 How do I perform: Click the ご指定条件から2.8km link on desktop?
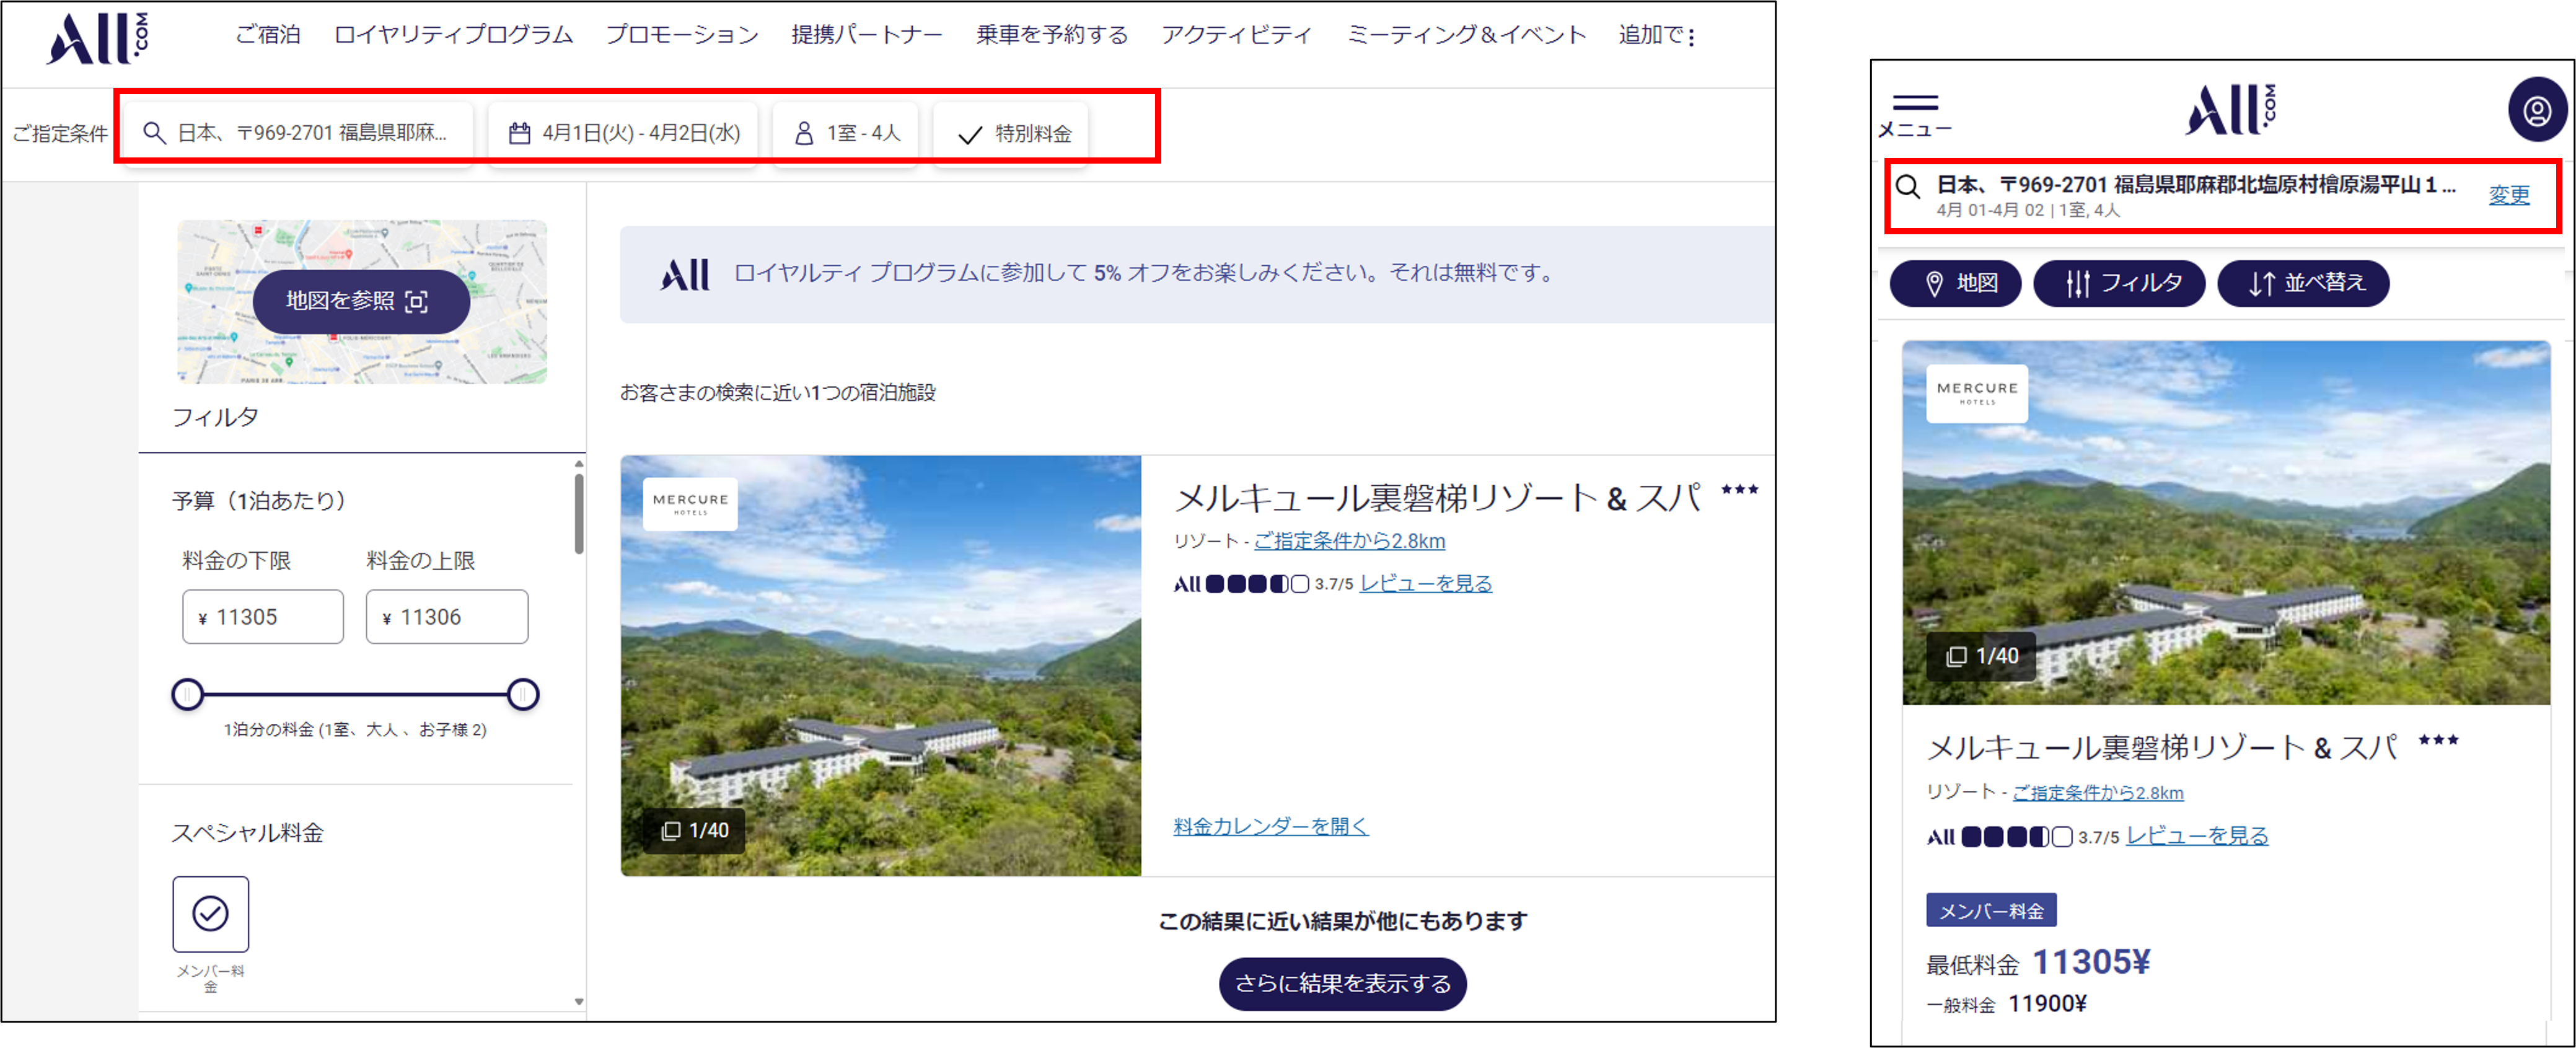[x=1349, y=541]
